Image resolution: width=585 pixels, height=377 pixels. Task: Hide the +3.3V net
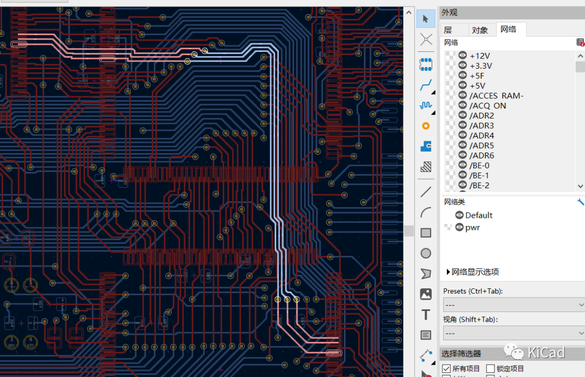coord(463,65)
